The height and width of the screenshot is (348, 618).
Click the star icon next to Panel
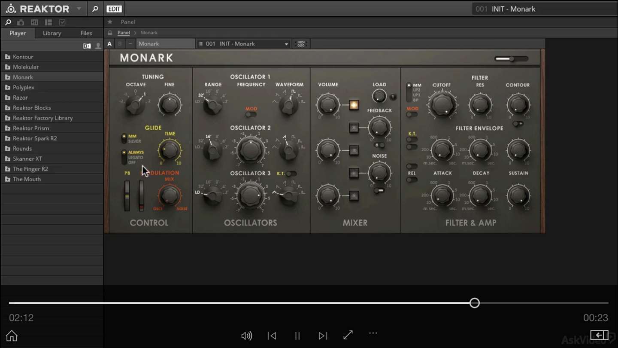[110, 22]
